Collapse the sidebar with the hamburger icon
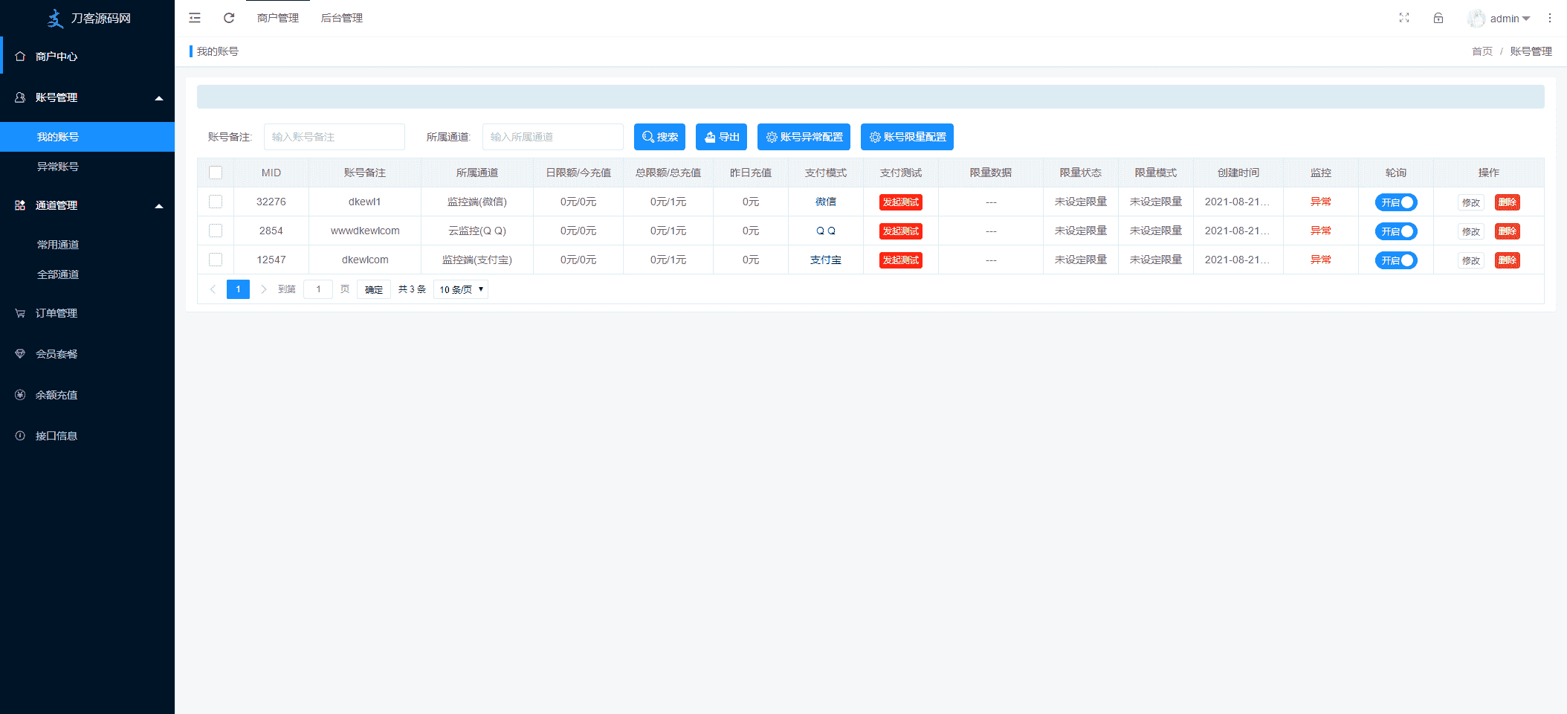Image resolution: width=1567 pixels, height=714 pixels. pyautogui.click(x=195, y=18)
